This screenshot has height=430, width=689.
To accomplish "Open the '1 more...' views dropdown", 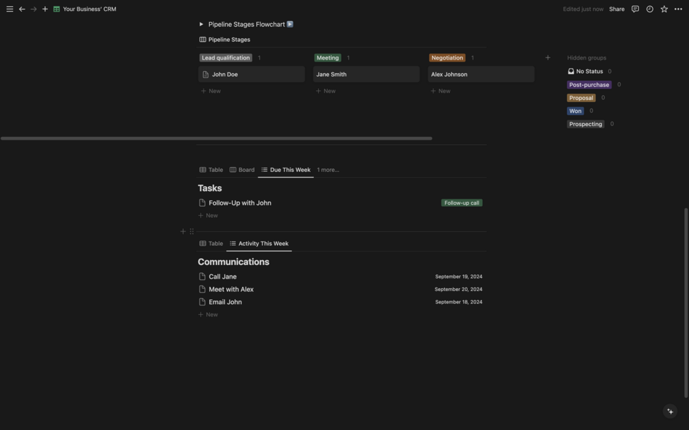I will [328, 170].
